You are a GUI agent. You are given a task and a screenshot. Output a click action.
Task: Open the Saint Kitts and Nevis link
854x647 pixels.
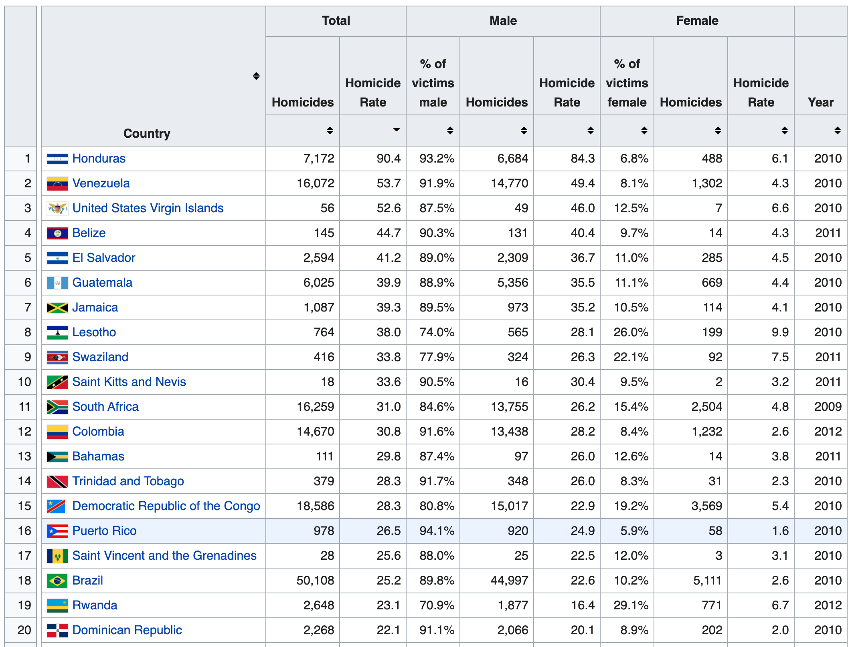click(x=129, y=382)
